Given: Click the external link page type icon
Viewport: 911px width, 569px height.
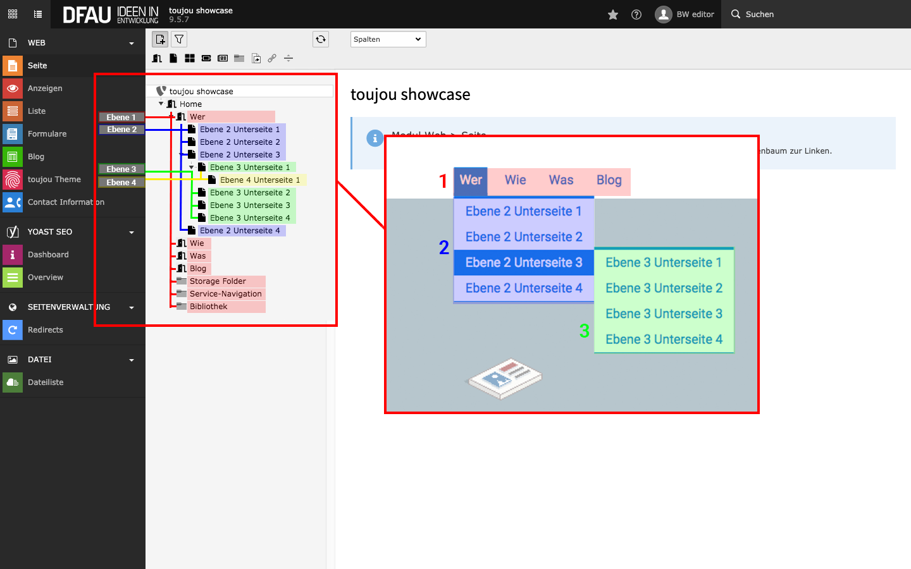Looking at the screenshot, I should click(272, 58).
